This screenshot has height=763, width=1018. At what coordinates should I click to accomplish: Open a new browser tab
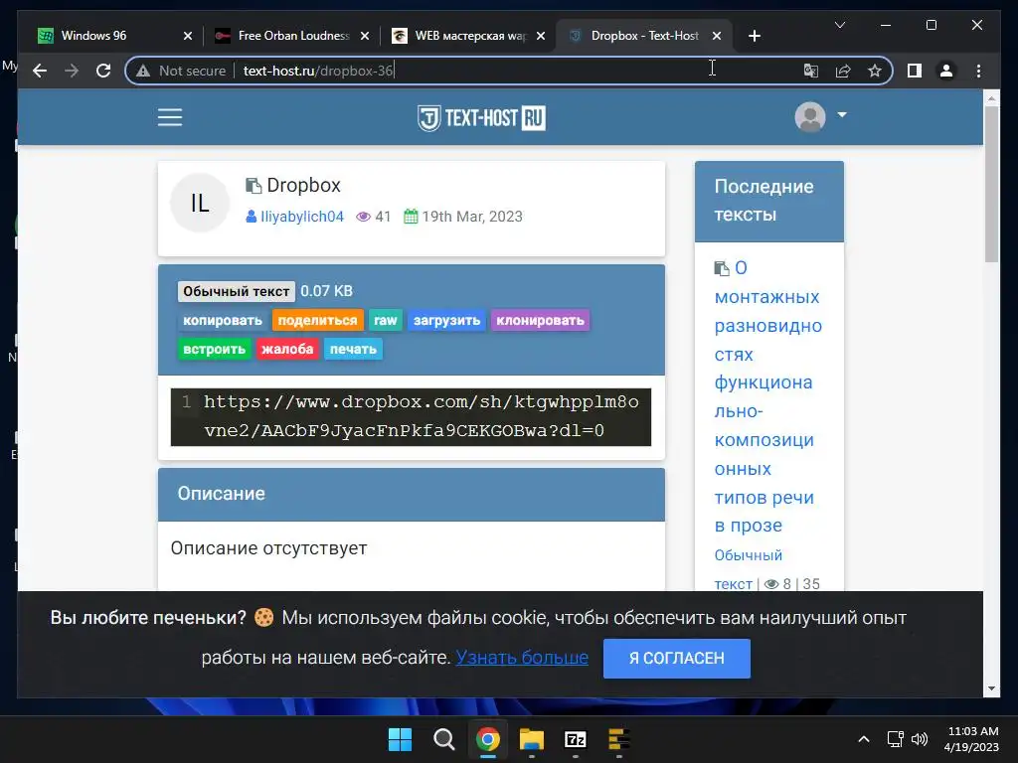[754, 36]
